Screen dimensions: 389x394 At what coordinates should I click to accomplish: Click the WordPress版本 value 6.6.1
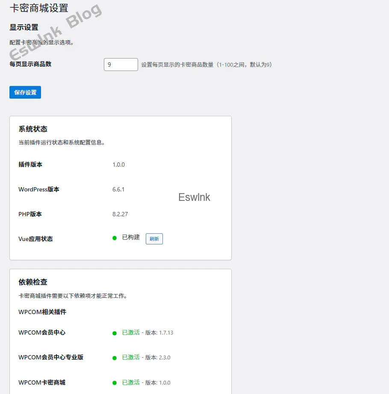click(118, 189)
